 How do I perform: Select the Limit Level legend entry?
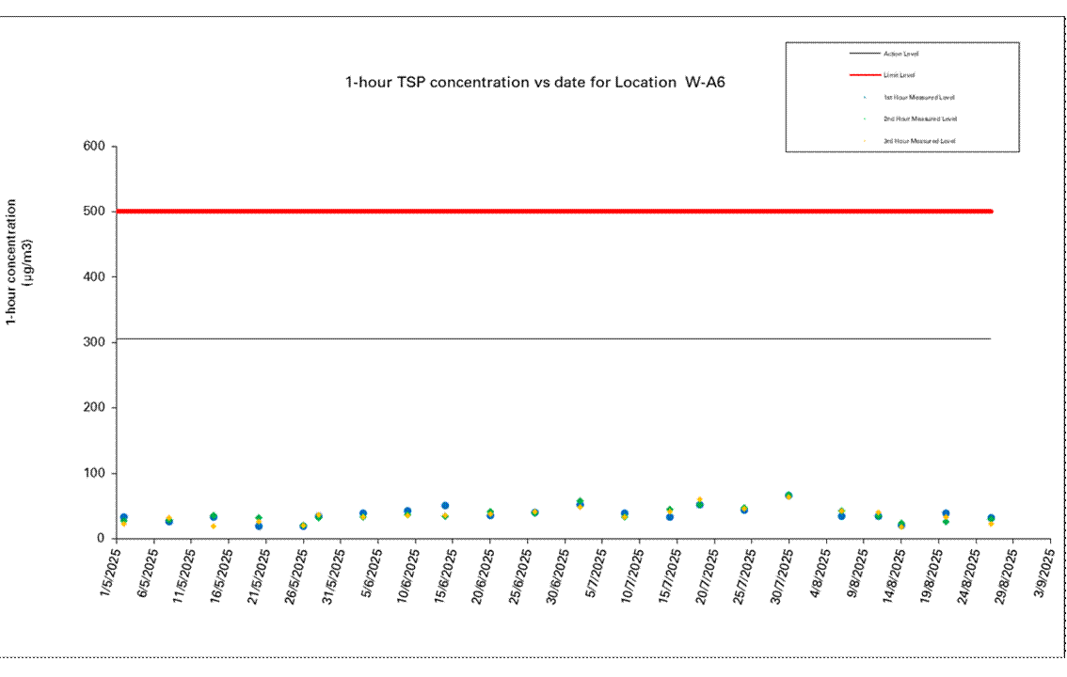(900, 75)
